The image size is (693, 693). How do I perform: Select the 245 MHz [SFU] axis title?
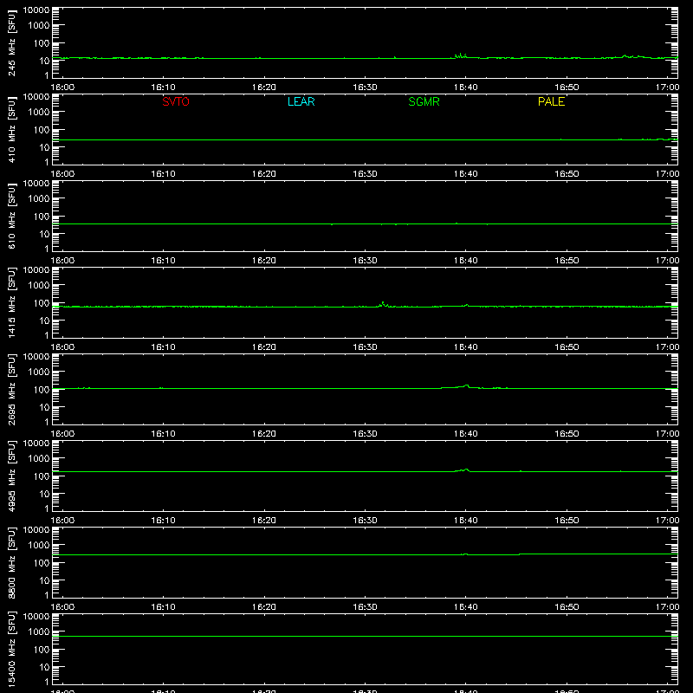pos(11,42)
